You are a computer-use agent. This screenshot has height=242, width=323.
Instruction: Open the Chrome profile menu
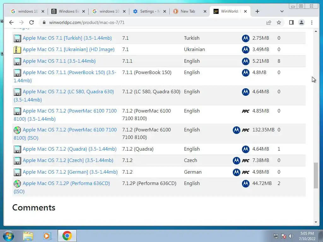tap(301, 22)
